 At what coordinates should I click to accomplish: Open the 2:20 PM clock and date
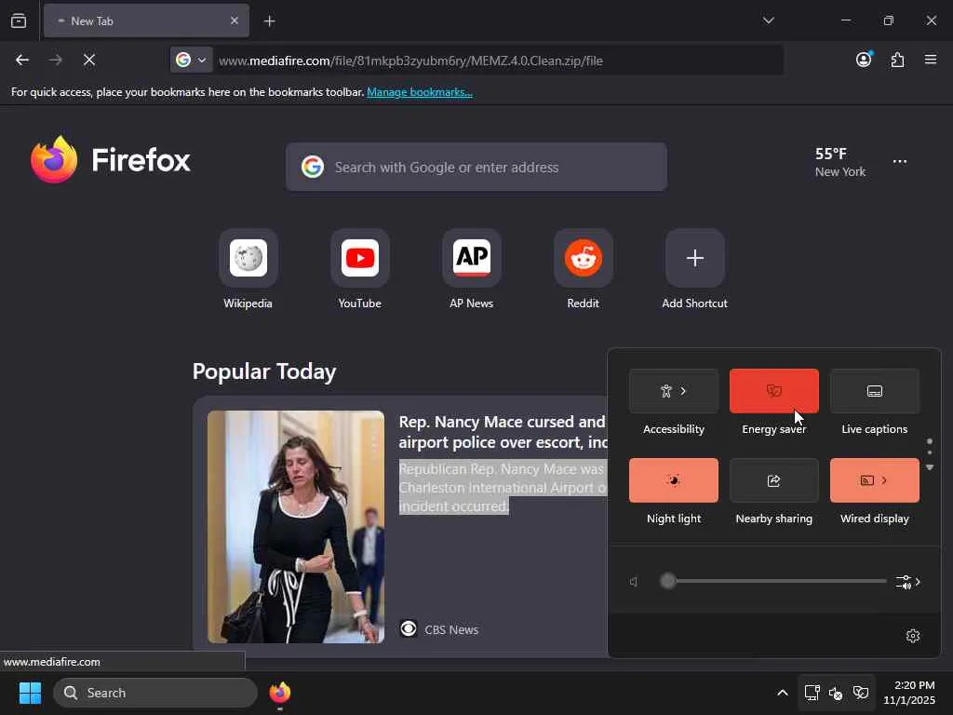click(x=908, y=693)
